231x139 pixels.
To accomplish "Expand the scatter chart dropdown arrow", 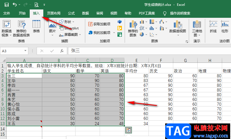I will pos(156,34).
